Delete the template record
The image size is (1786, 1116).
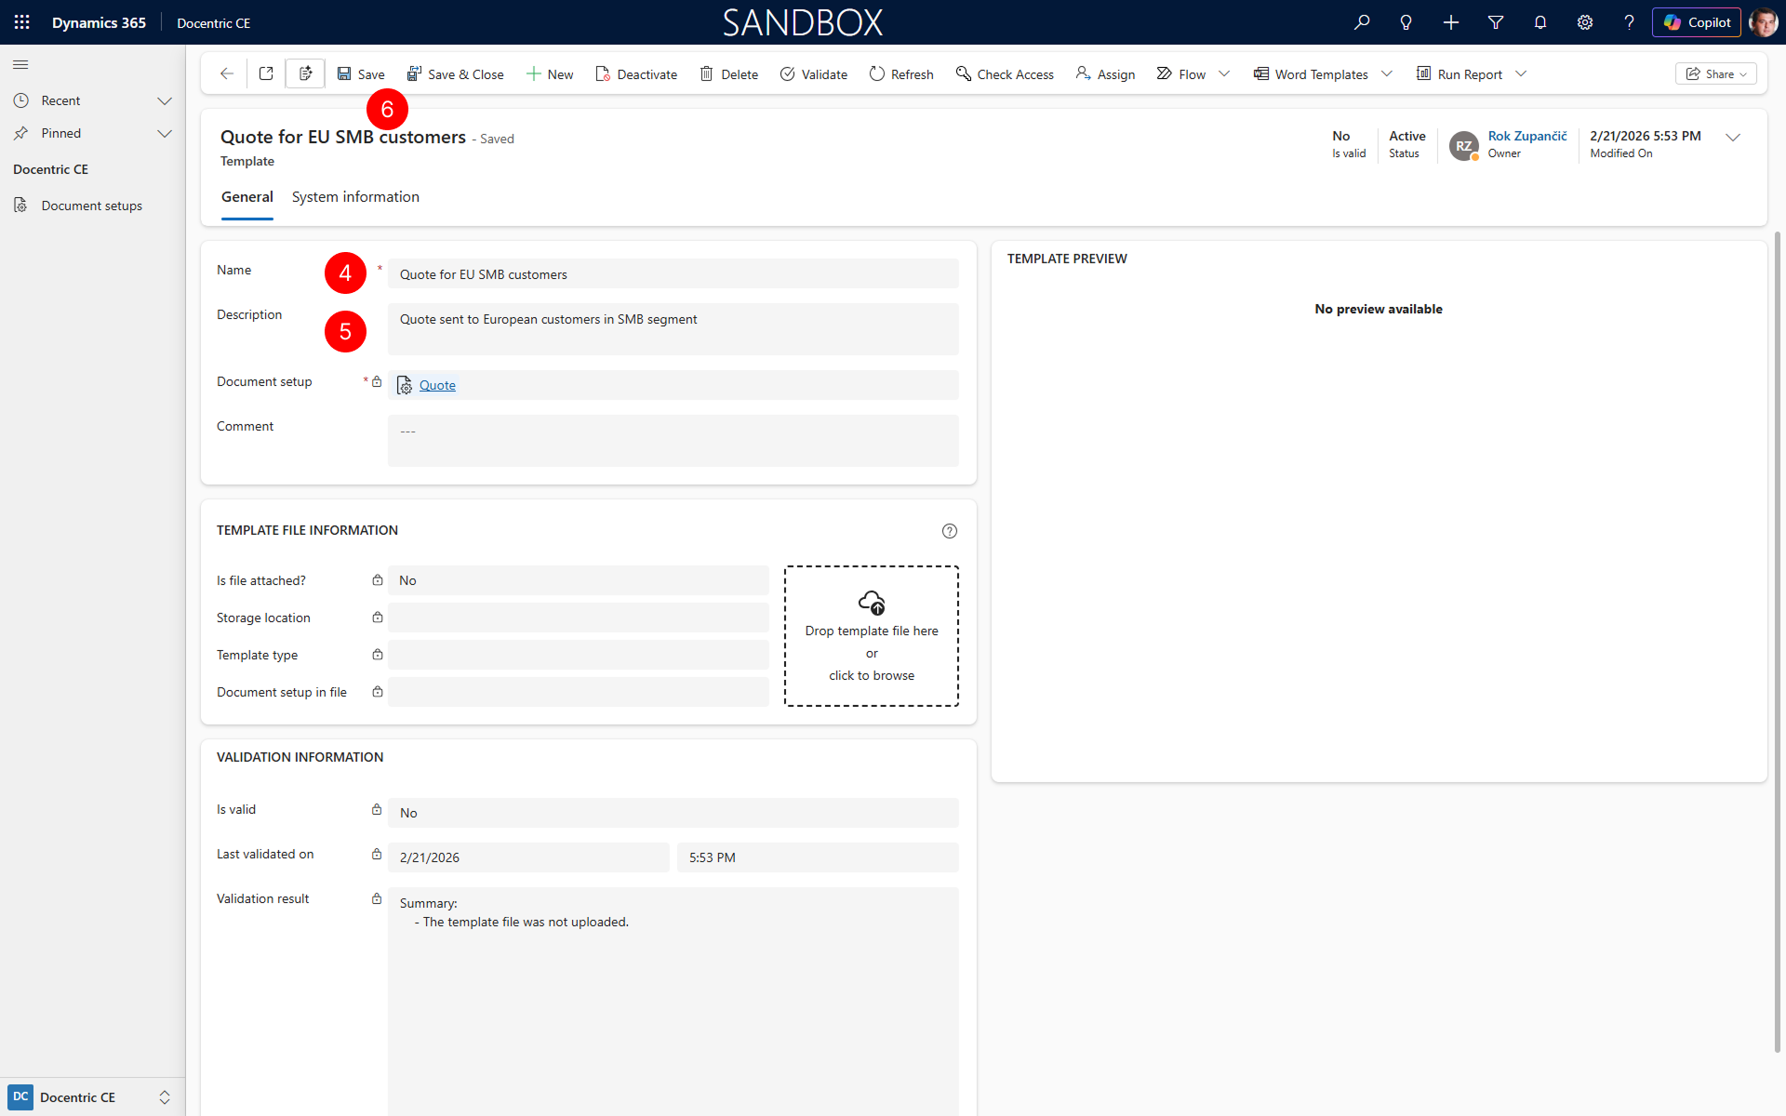[x=729, y=73]
